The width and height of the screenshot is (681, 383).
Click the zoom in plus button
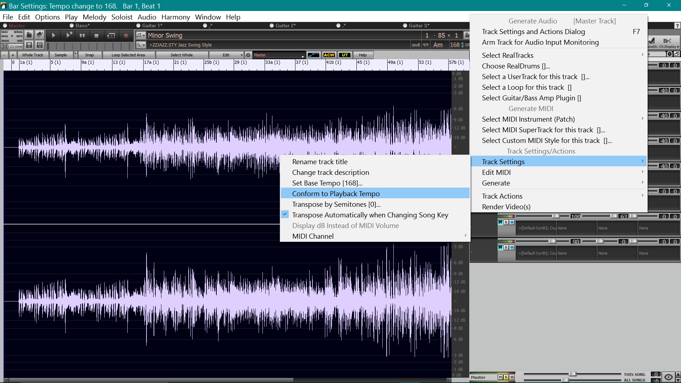tap(13, 55)
